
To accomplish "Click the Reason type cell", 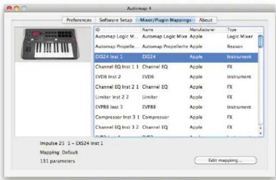I will click(x=235, y=46).
